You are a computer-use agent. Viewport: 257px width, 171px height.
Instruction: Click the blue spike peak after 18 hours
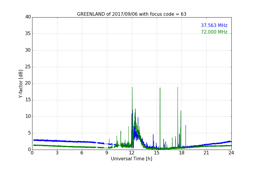coord(186,125)
